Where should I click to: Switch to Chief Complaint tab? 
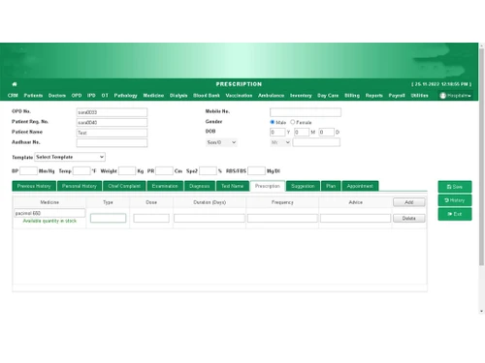click(124, 186)
